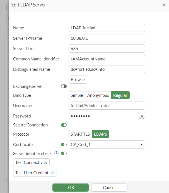
Task: Disable Server identity check switch
Action: (x=64, y=153)
